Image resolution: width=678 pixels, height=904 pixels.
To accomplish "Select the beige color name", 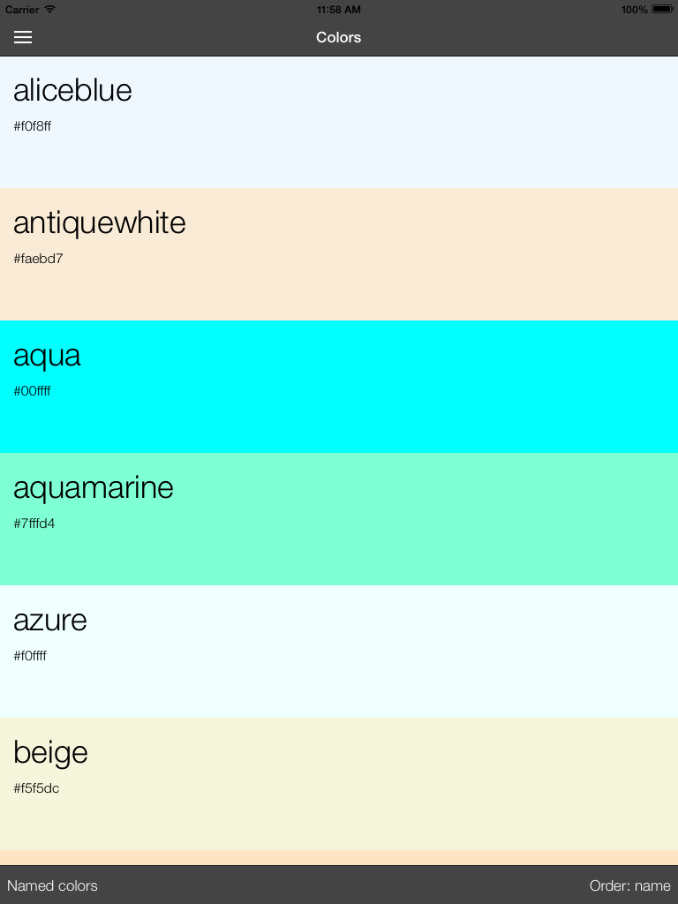I will tap(50, 752).
